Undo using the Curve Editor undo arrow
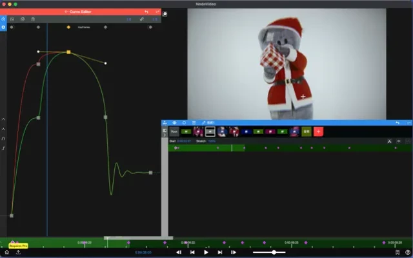Screen dimensions: 413x258 (147, 12)
